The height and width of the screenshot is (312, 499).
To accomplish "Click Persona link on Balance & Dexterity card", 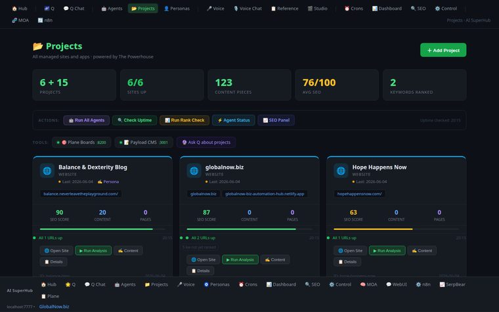I will tap(108, 182).
